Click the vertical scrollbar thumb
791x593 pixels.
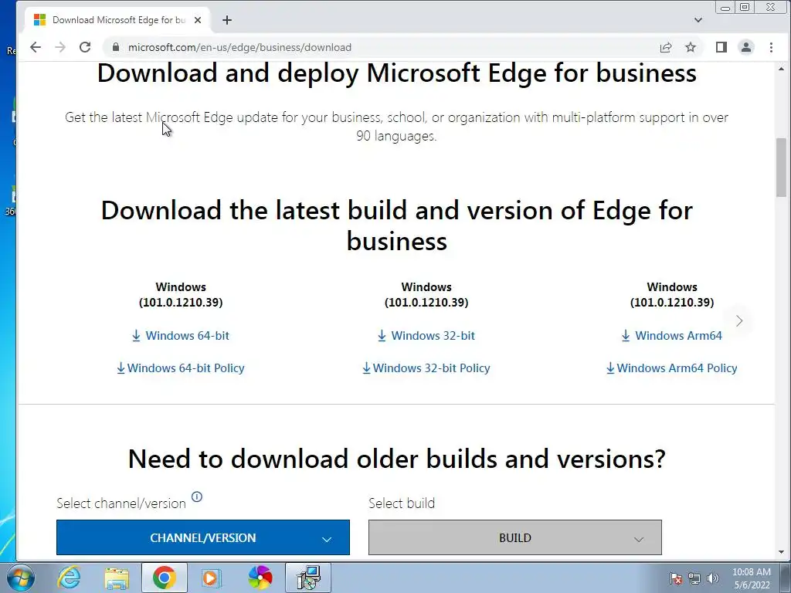[x=782, y=167]
